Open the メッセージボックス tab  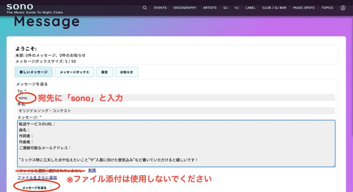pos(74,72)
